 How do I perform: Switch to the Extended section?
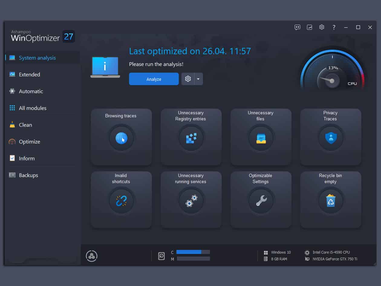coord(29,74)
